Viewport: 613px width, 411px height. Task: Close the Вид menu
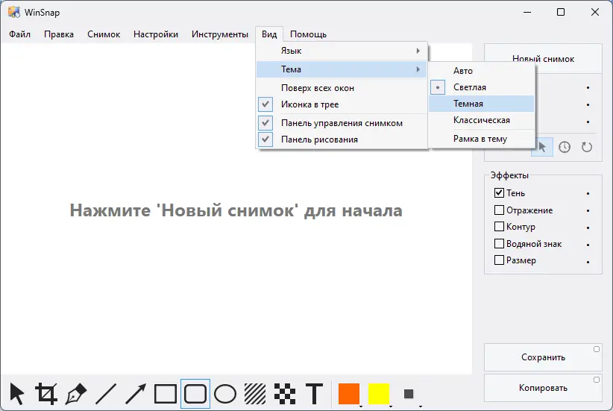(x=269, y=34)
